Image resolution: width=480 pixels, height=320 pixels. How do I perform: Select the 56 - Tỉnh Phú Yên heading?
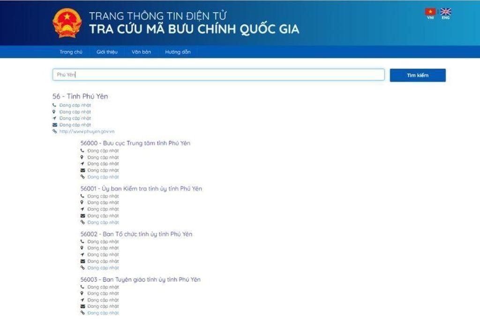[x=80, y=96]
